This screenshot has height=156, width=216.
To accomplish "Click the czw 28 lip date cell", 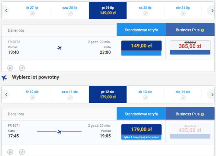I will click(x=70, y=10).
